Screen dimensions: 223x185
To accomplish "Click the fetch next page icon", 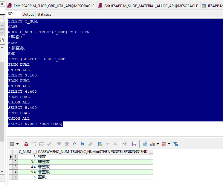I will click(59, 144).
